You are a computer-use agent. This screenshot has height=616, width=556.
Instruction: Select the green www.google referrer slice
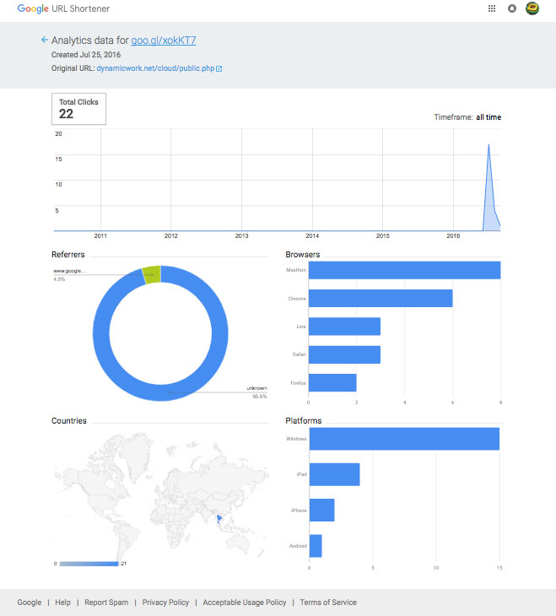tap(151, 273)
